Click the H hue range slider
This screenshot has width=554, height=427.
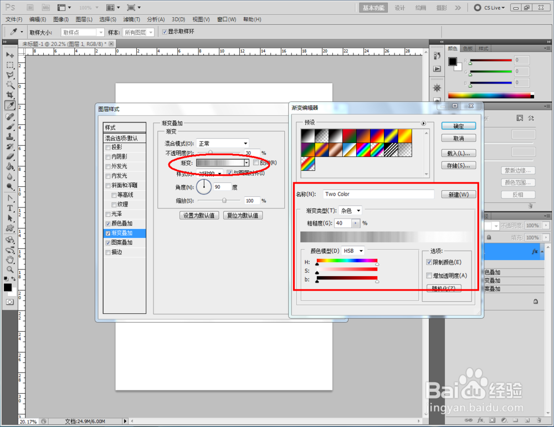[347, 262]
